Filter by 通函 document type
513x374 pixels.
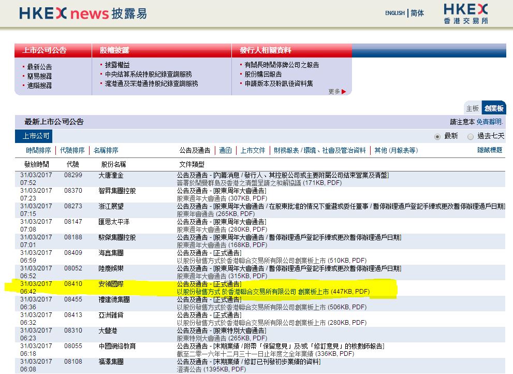(225, 150)
